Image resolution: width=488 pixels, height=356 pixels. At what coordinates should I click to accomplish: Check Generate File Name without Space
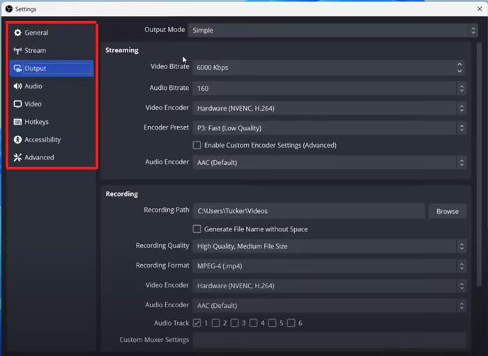coord(197,229)
